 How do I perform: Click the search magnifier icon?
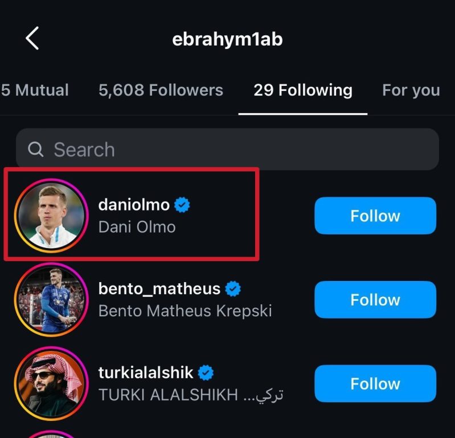pyautogui.click(x=36, y=149)
